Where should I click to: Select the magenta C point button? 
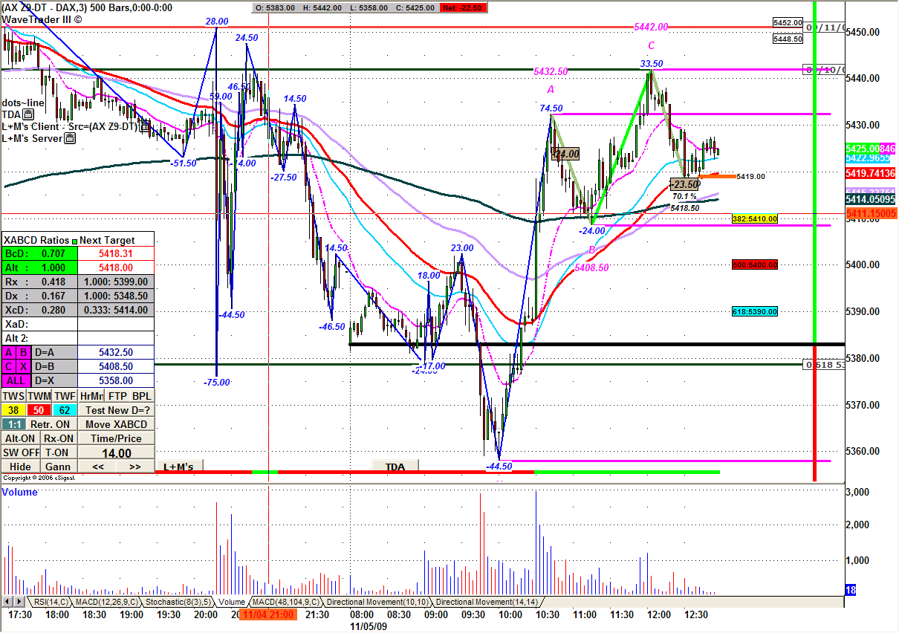tap(7, 366)
